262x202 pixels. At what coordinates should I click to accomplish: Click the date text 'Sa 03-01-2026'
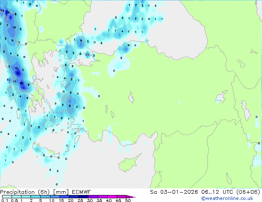point(174,192)
